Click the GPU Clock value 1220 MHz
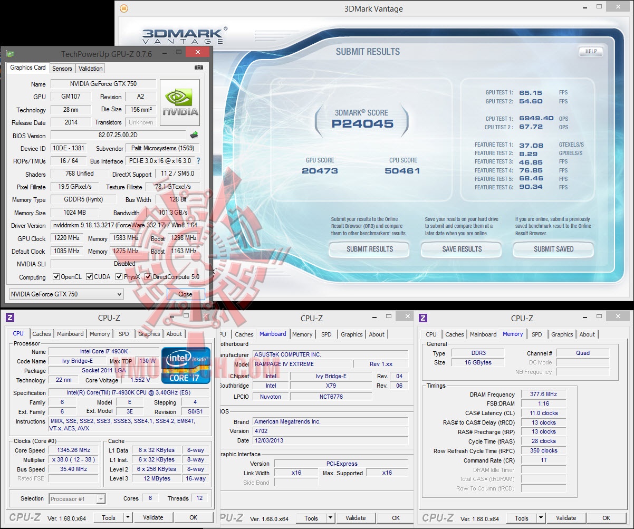The image size is (634, 529). click(x=67, y=238)
